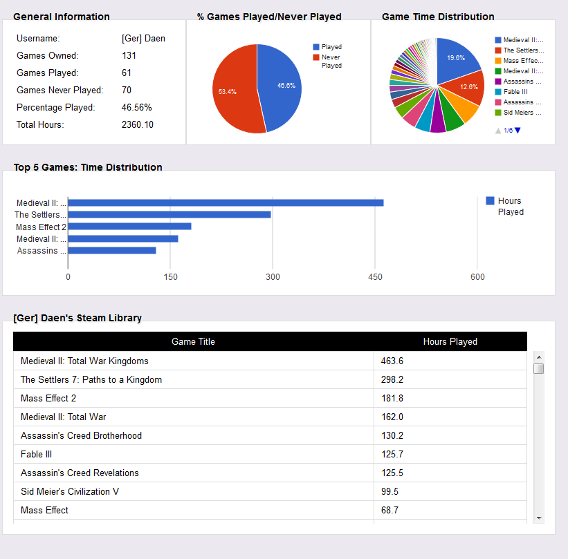Click Mass Effect 2 bar in chart

(129, 227)
